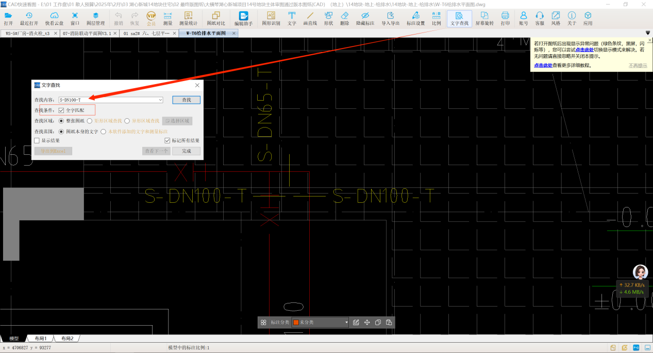Viewport: 653px width, 353px height.
Task: Start 图形识别 shape recognition
Action: coord(271,19)
